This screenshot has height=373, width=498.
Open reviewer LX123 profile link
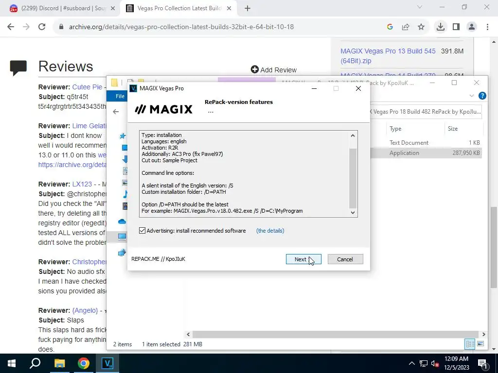[x=82, y=184]
